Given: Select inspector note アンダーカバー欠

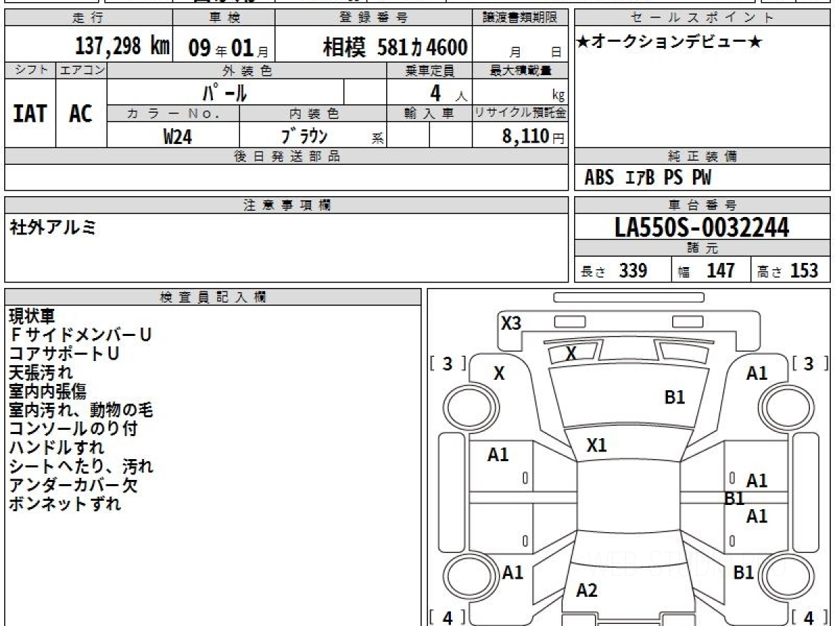Looking at the screenshot, I should tap(73, 485).
